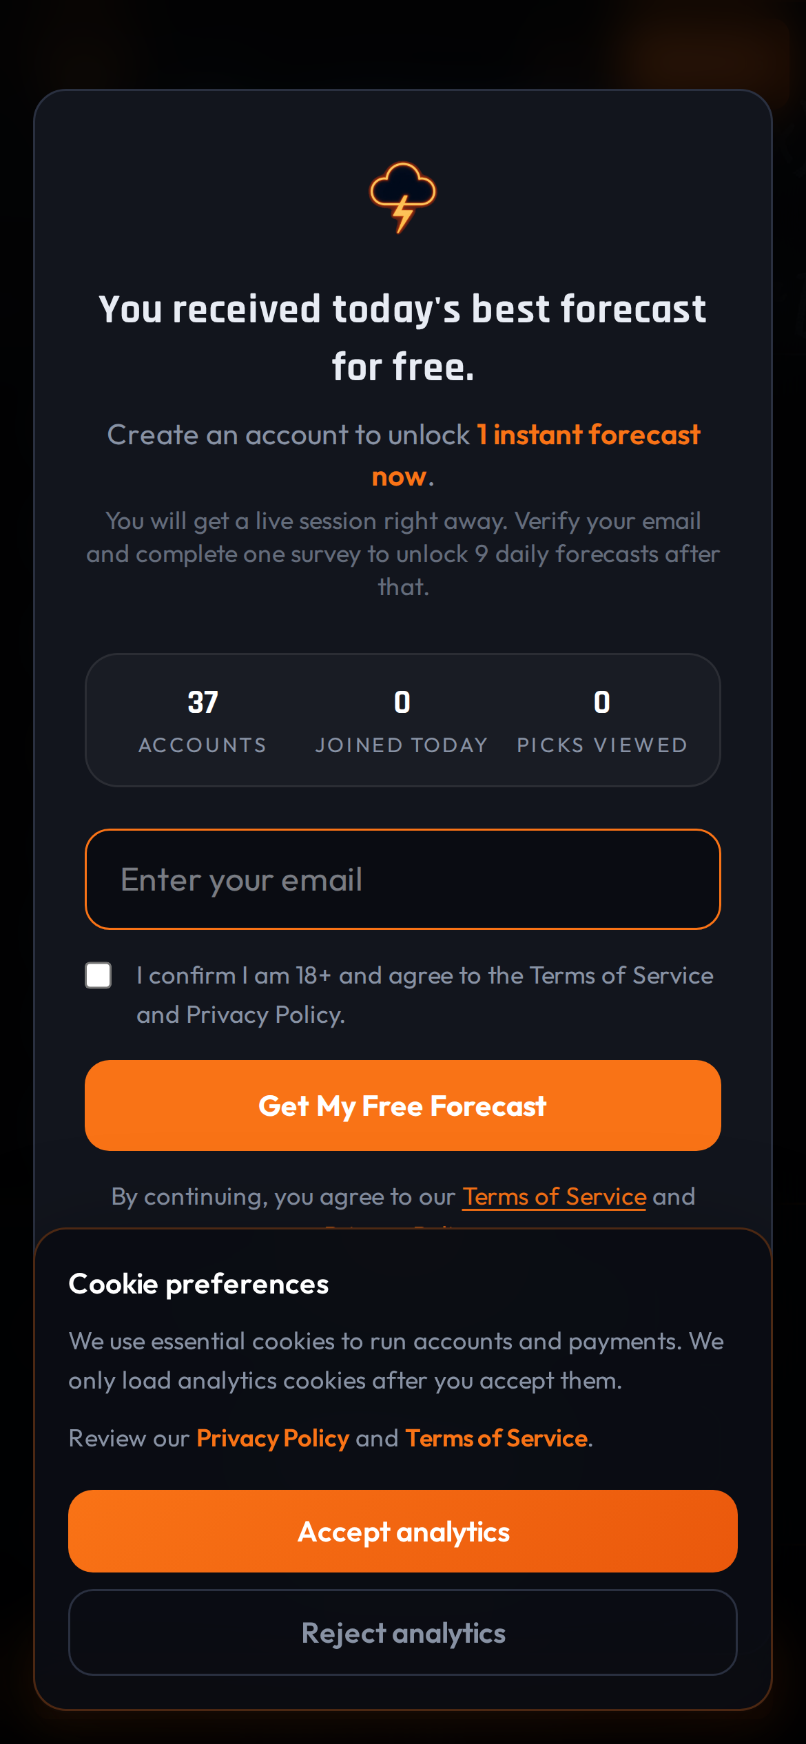This screenshot has height=1744, width=806.
Task: Open Privacy Policy in the cookie banner
Action: 273,1438
